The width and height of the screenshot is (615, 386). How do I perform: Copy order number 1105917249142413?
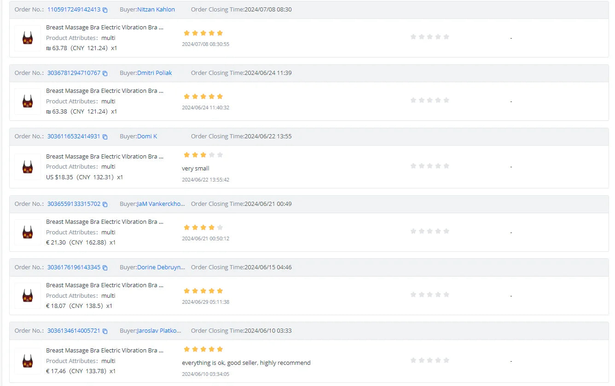105,10
